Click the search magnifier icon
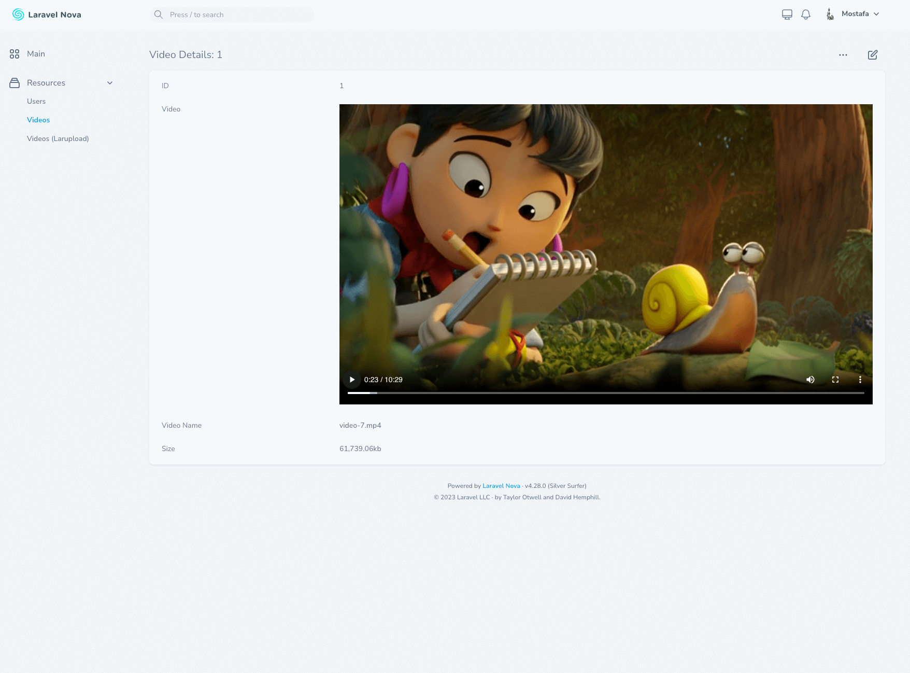Image resolution: width=910 pixels, height=673 pixels. coord(159,15)
